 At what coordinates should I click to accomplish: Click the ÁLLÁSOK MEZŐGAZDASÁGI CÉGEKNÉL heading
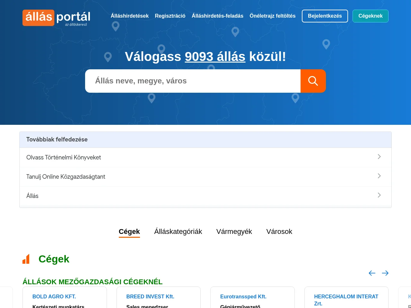point(92,282)
